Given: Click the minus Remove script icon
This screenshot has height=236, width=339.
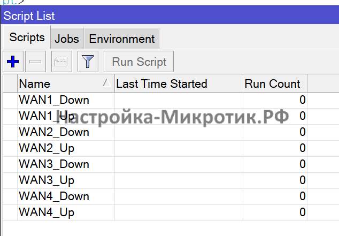Looking at the screenshot, I should tap(36, 62).
